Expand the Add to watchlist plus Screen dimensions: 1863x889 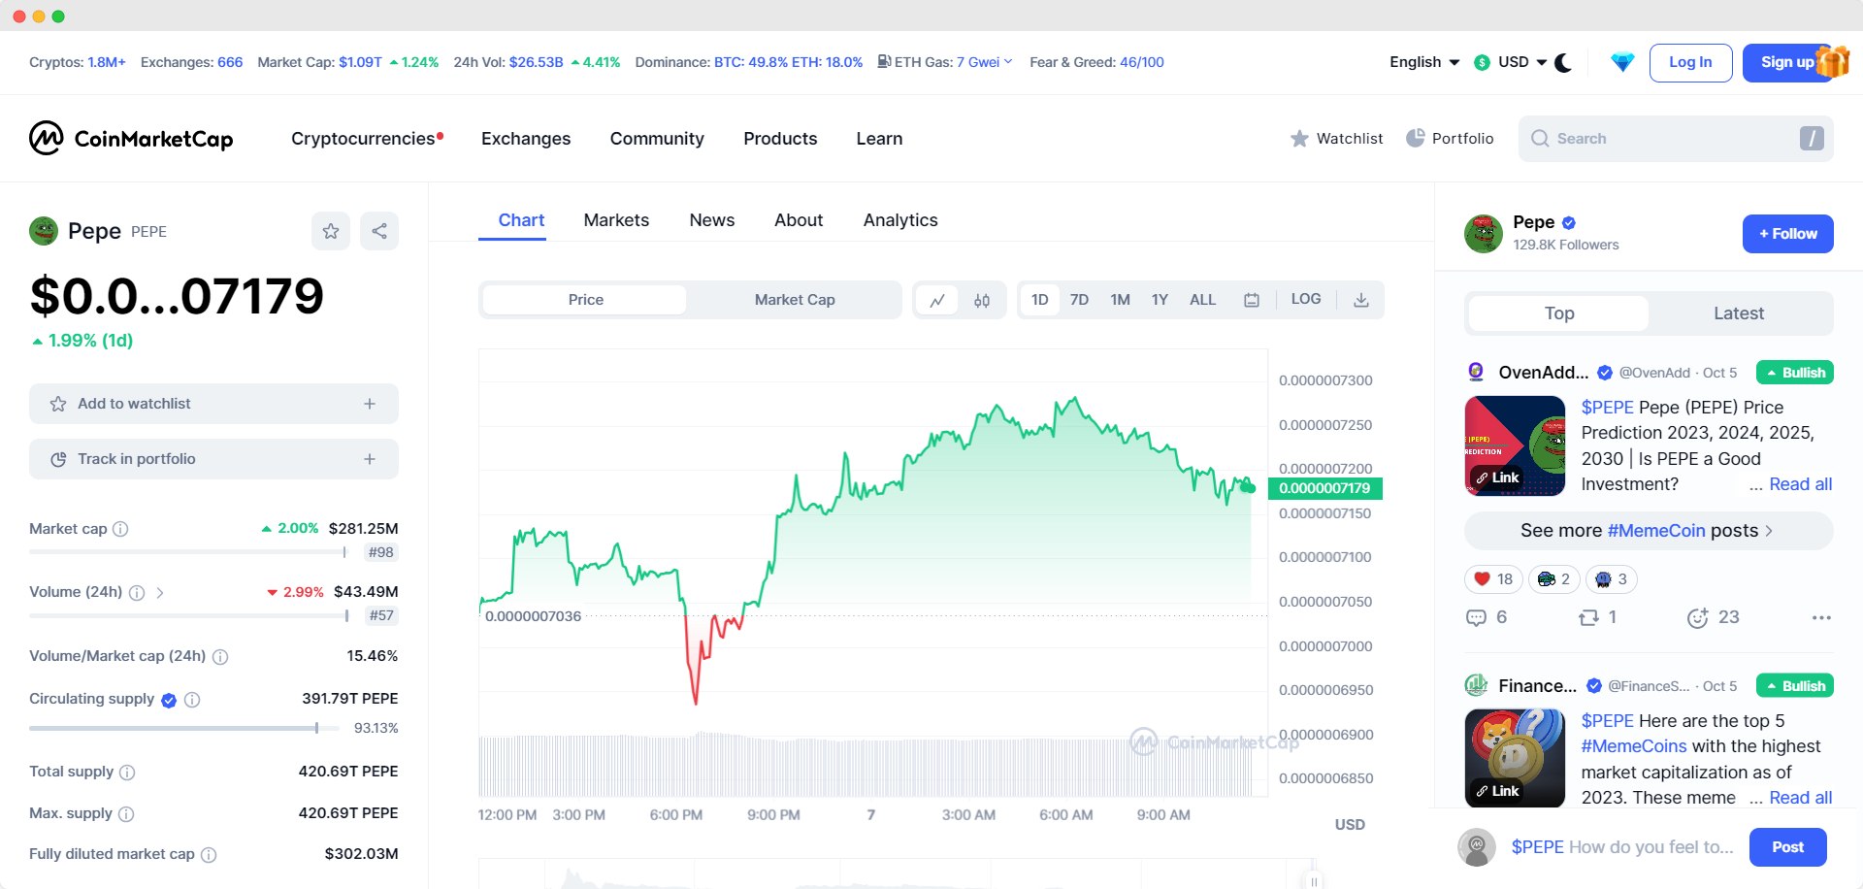tap(370, 404)
